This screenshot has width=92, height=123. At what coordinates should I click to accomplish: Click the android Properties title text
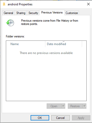20,4
